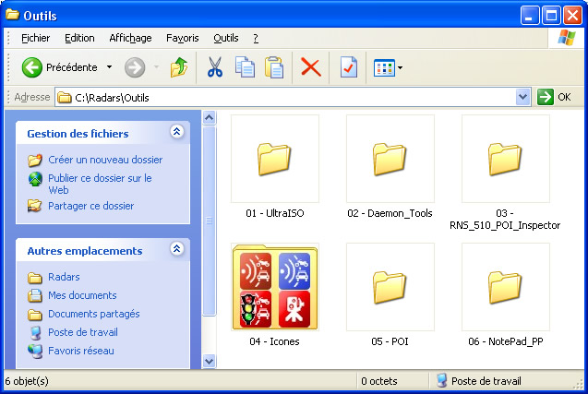Click the 01 - UltraISO folder name
This screenshot has width=588, height=394.
[275, 213]
